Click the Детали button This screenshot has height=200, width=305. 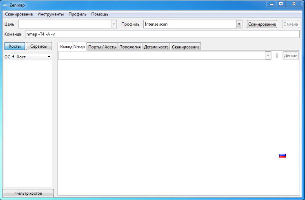coord(291,56)
